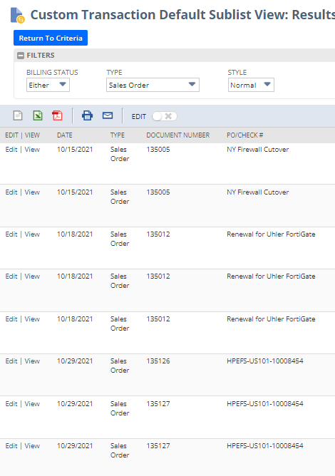Toggle the inline EDIT switch
Image resolution: width=335 pixels, height=476 pixels.
tap(165, 116)
